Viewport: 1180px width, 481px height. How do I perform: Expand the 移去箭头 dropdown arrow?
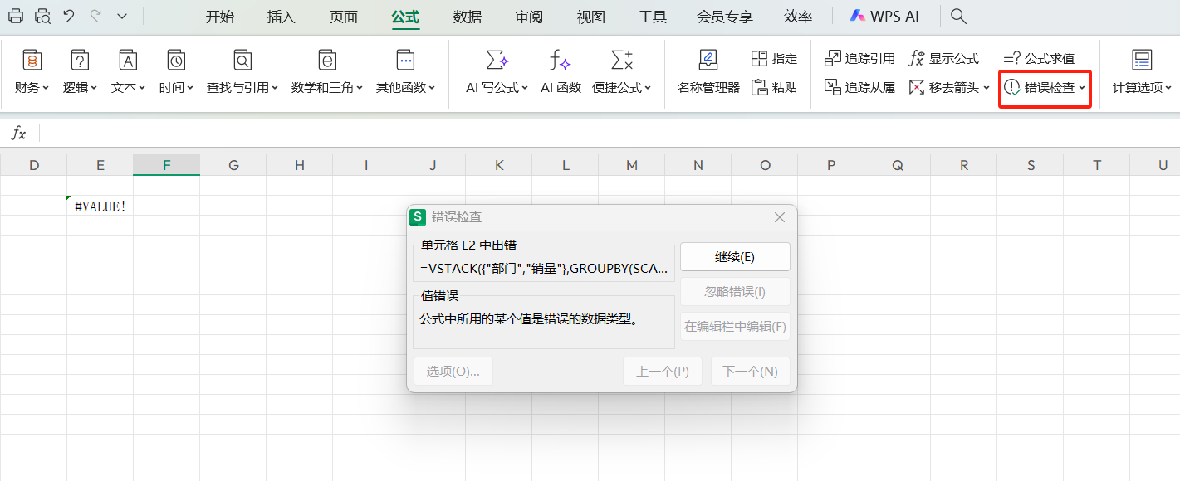pyautogui.click(x=985, y=85)
